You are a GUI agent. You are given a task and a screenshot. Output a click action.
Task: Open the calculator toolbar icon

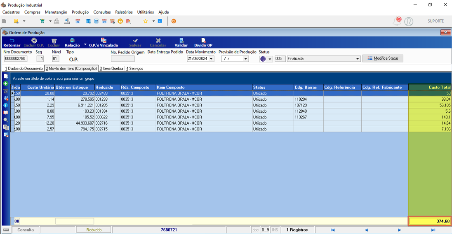96,21
